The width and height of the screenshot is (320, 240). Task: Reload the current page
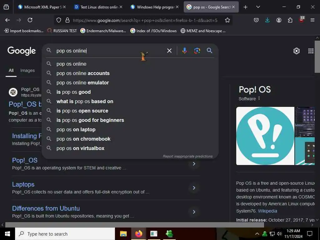30,20
